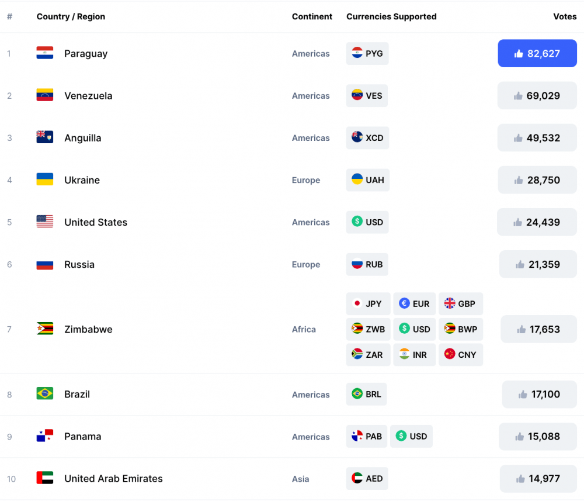The image size is (584, 501).
Task: Click the Paraguay flag icon
Action: (x=45, y=53)
